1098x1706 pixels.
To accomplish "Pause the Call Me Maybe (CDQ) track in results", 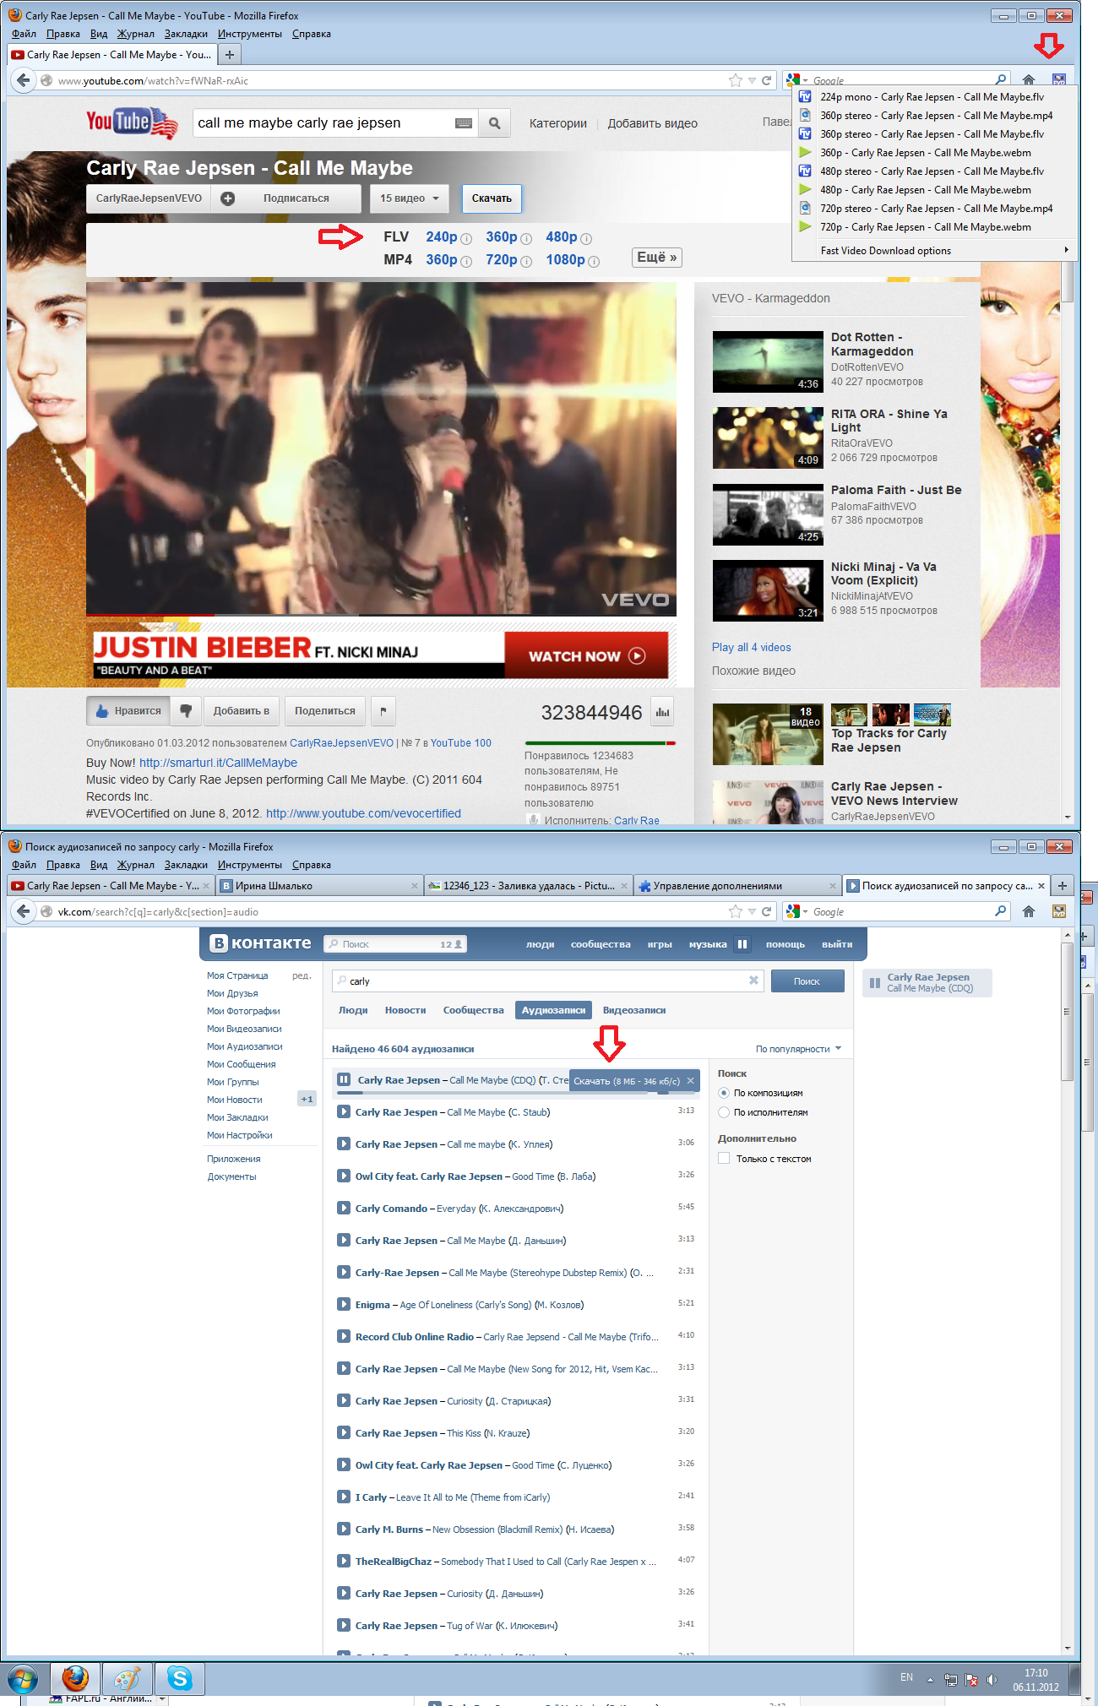I will click(344, 1079).
